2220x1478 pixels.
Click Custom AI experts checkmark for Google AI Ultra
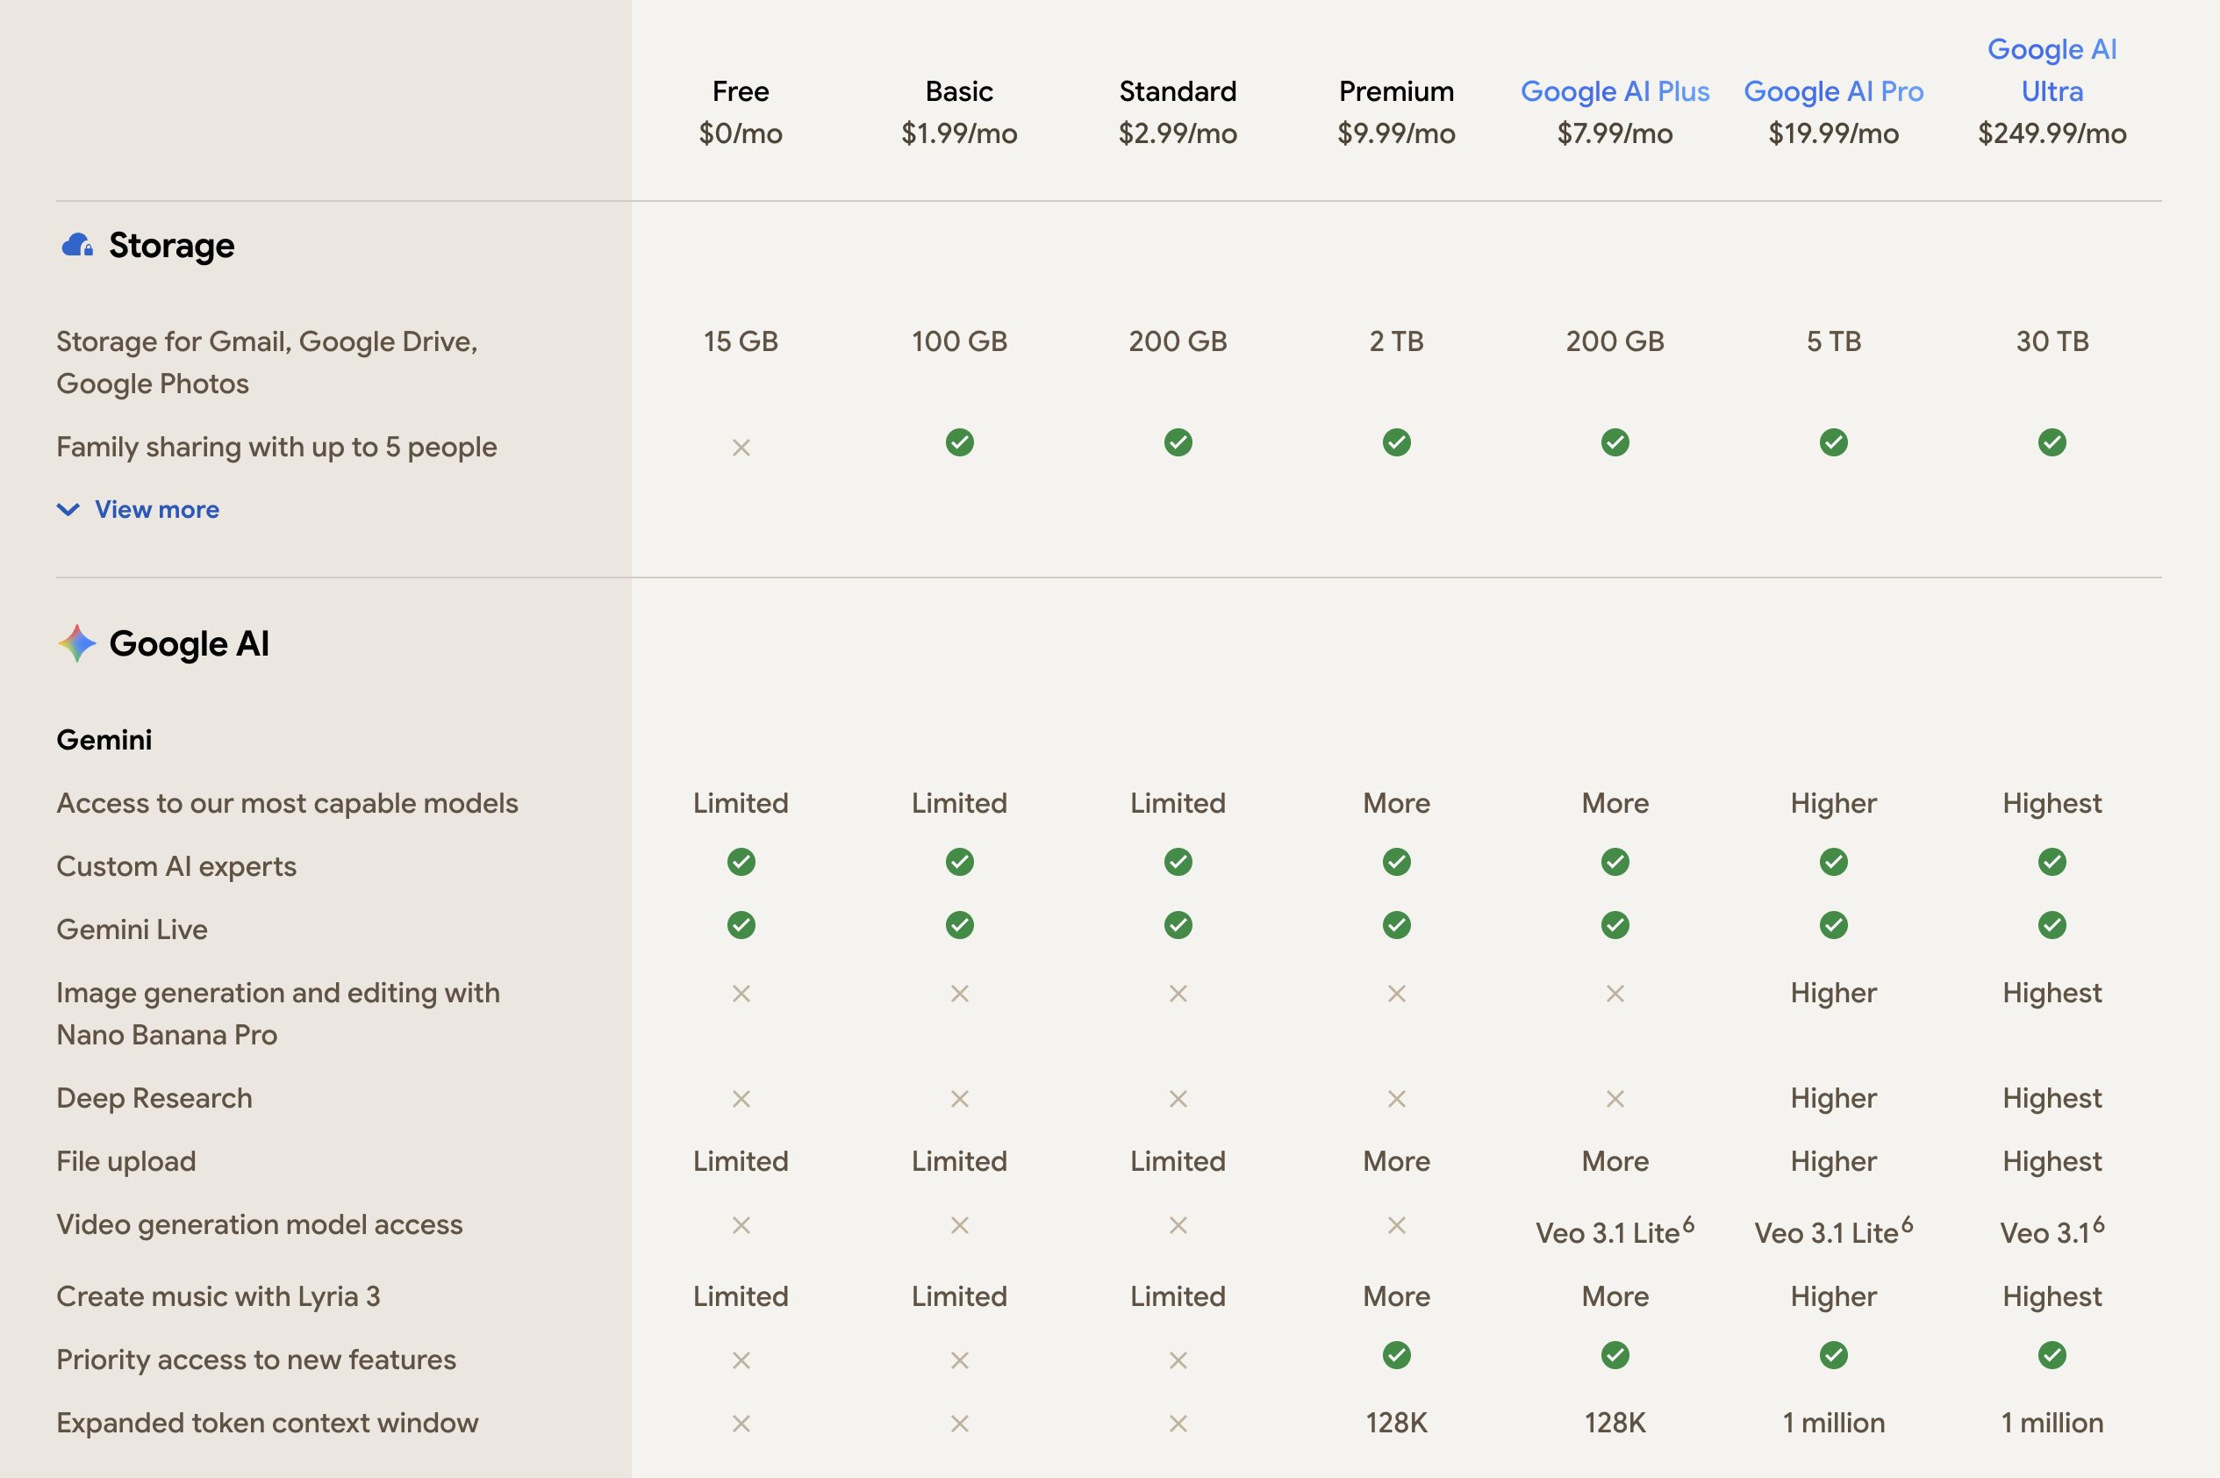(2052, 862)
